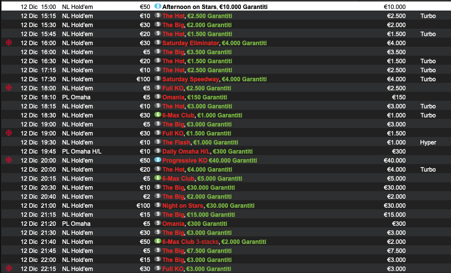Open Afternoon on Stars, €10.000 Garantiti tournament

[x=215, y=7]
